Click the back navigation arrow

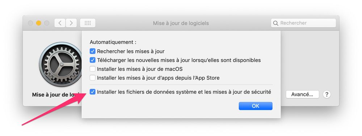coord(60,23)
